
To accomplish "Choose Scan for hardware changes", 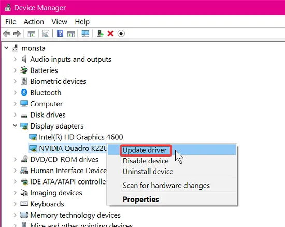I will click(x=172, y=186).
